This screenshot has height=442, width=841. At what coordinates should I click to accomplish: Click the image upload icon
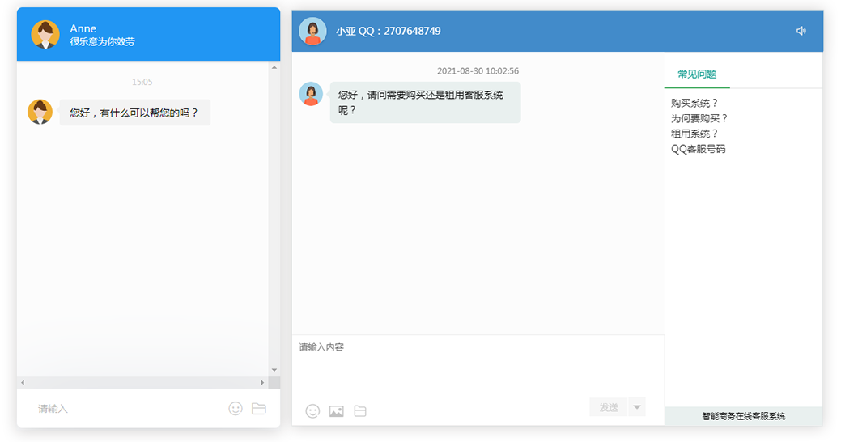(x=336, y=411)
